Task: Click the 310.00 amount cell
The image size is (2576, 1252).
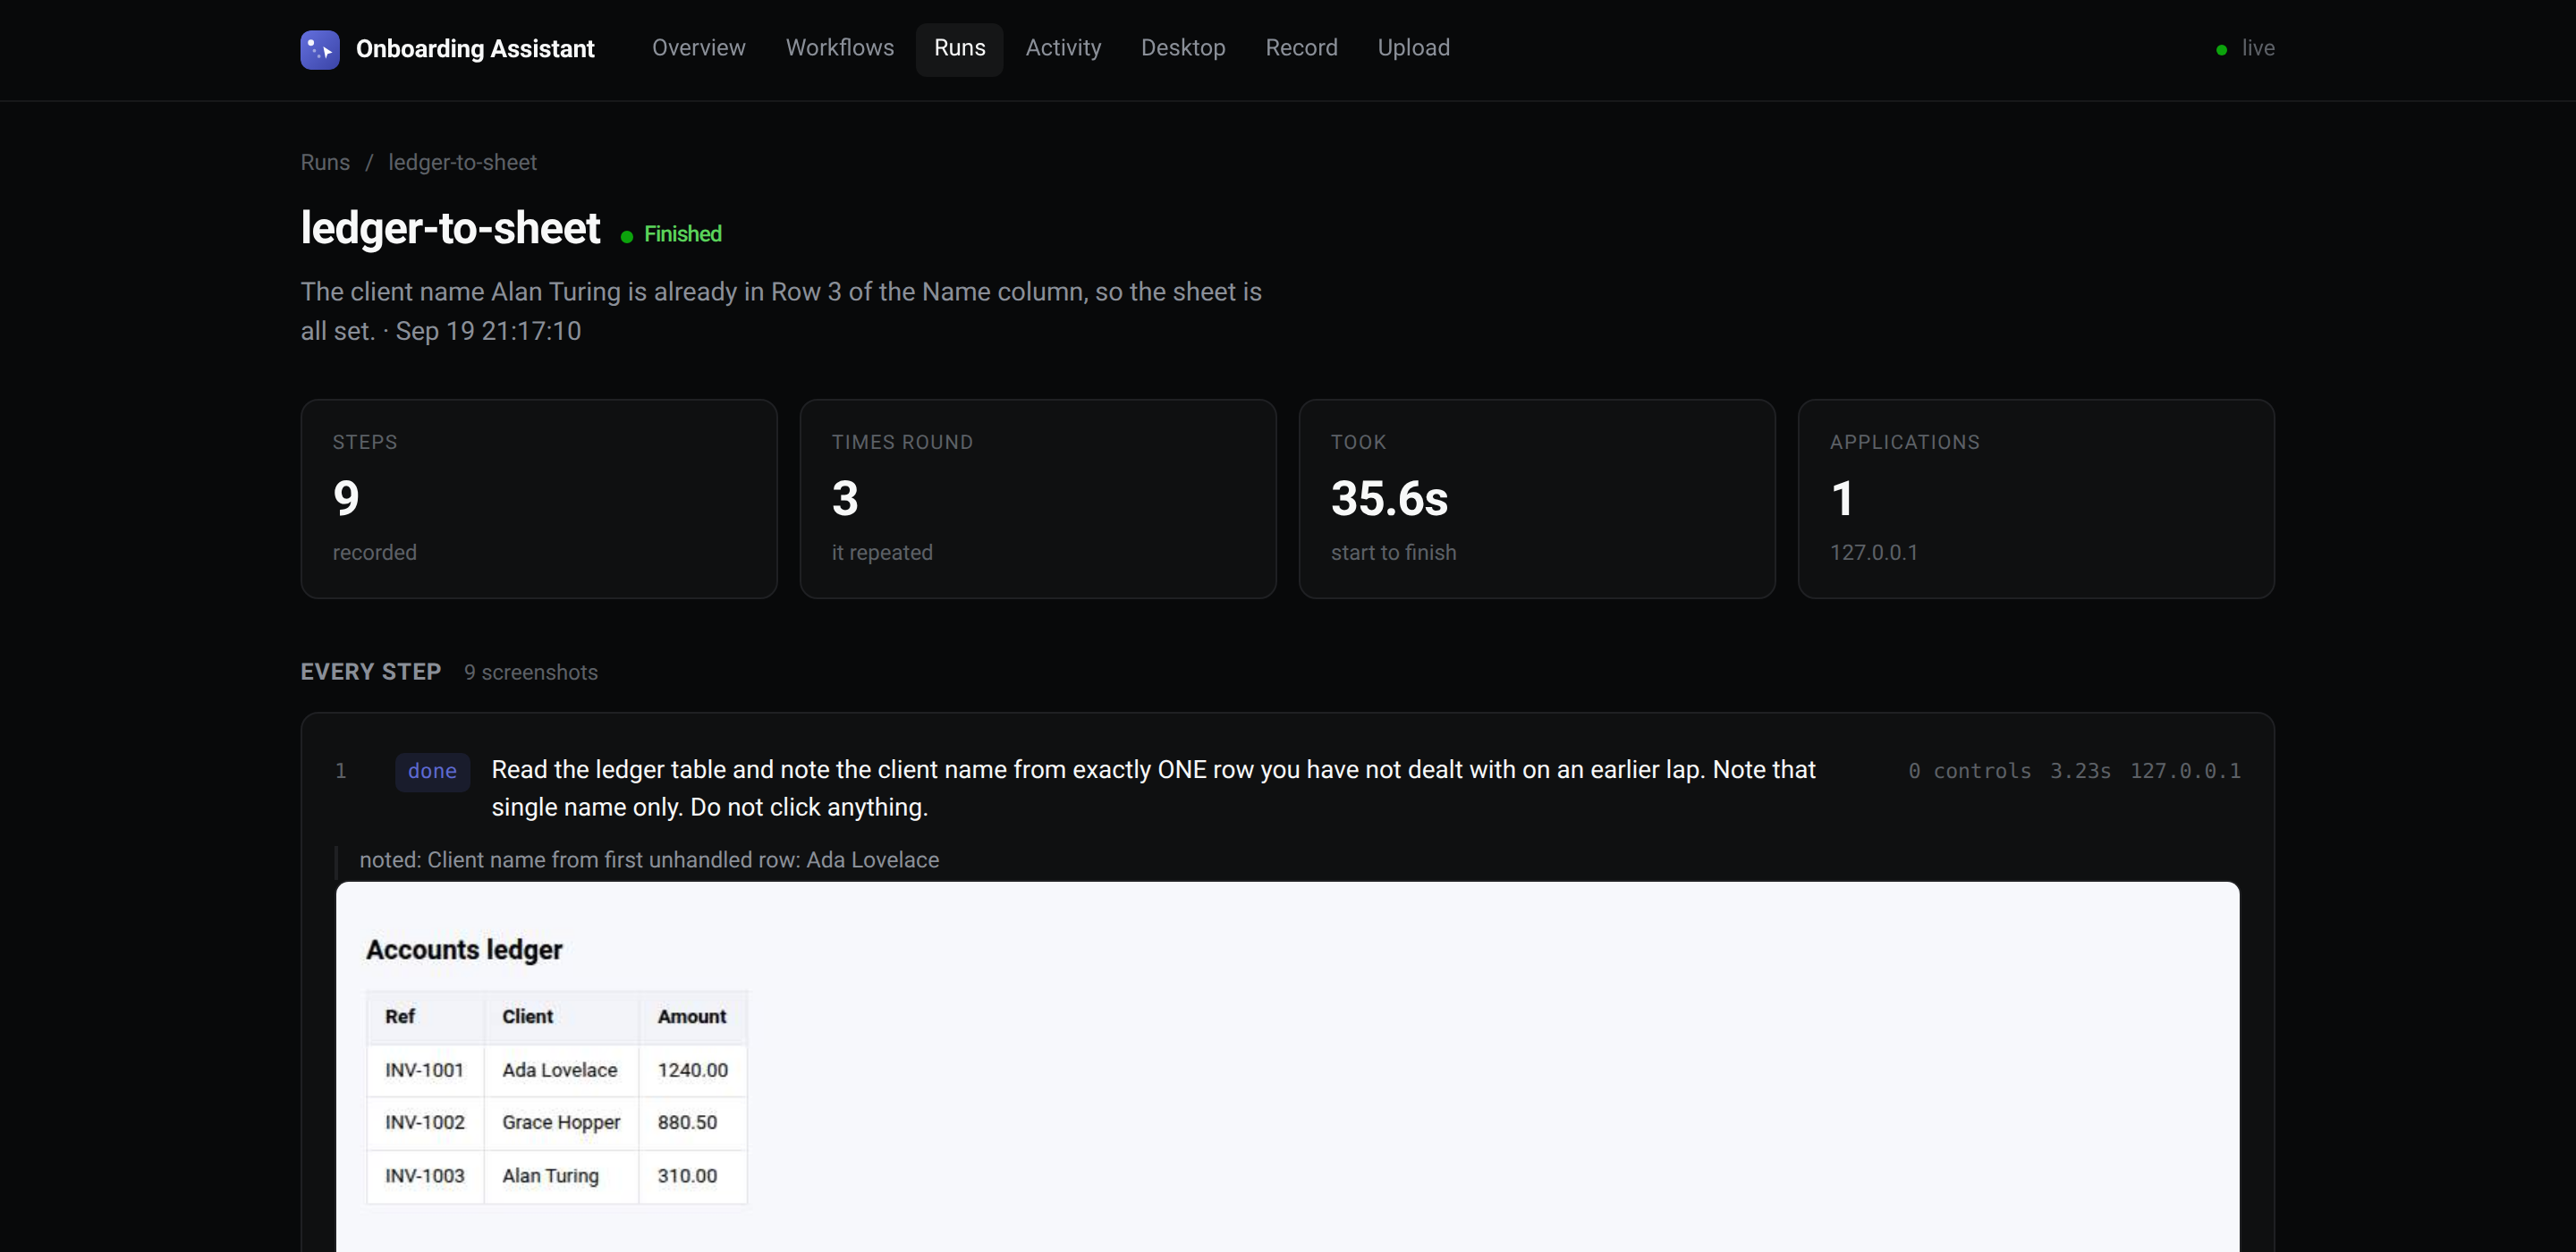Action: [x=693, y=1176]
